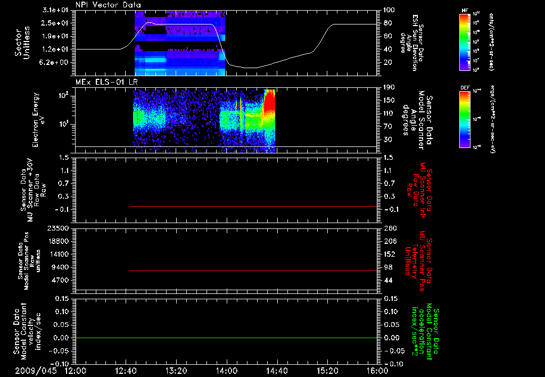Click the 'Model Scanner Angle degrees' axis title
Image resolution: width=545 pixels, height=377 pixels.
(x=418, y=120)
